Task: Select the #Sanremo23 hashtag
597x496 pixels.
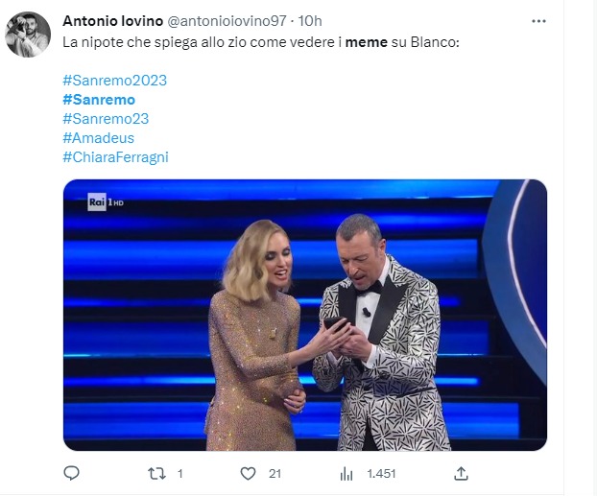Action: pos(106,119)
